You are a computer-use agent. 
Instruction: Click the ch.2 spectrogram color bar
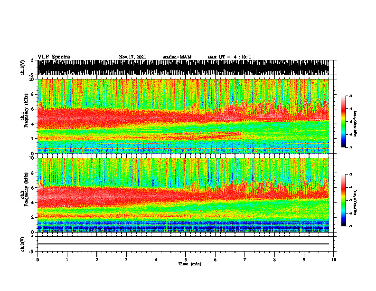pos(343,200)
